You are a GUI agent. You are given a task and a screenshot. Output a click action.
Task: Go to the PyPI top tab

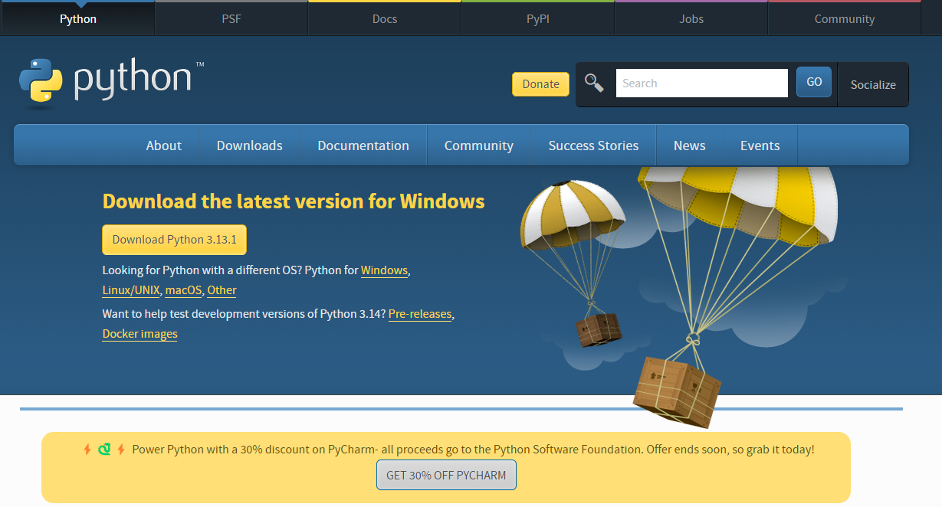tap(538, 18)
